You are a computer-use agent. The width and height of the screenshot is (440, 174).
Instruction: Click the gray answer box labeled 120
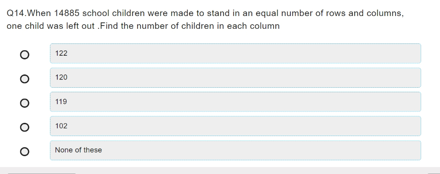pyautogui.click(x=235, y=78)
